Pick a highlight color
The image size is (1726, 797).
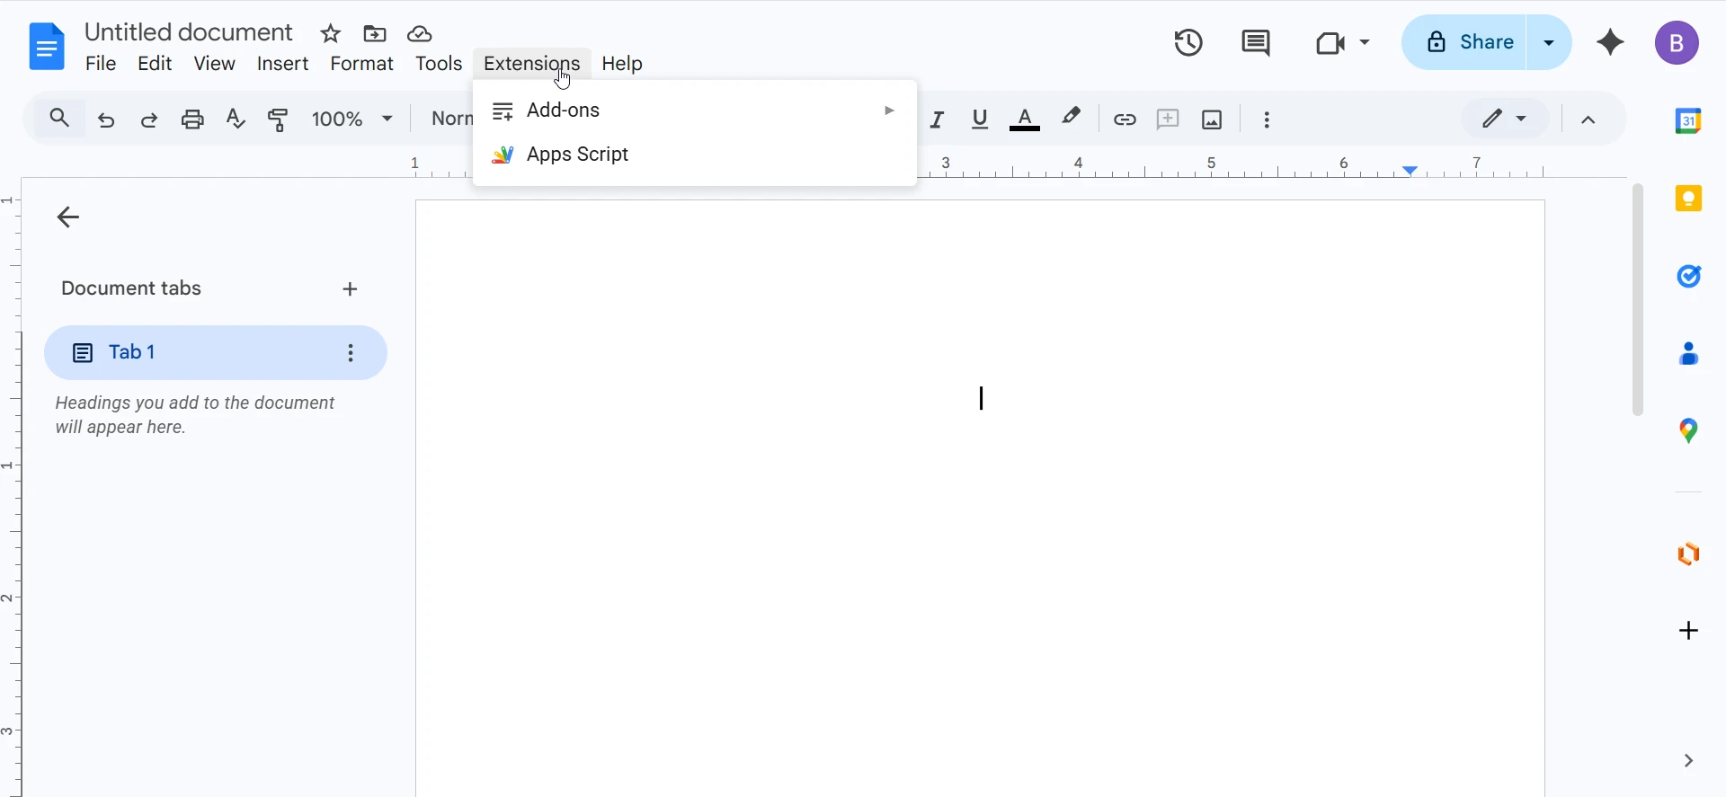click(x=1072, y=119)
